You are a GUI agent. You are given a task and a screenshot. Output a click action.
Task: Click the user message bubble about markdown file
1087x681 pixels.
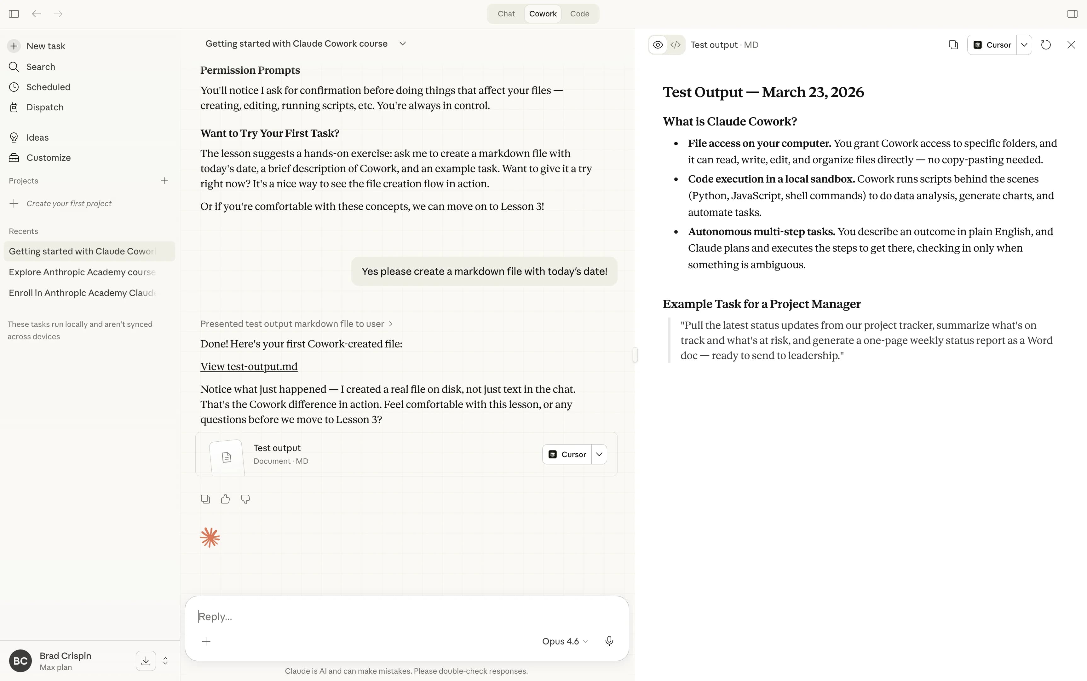[484, 271]
